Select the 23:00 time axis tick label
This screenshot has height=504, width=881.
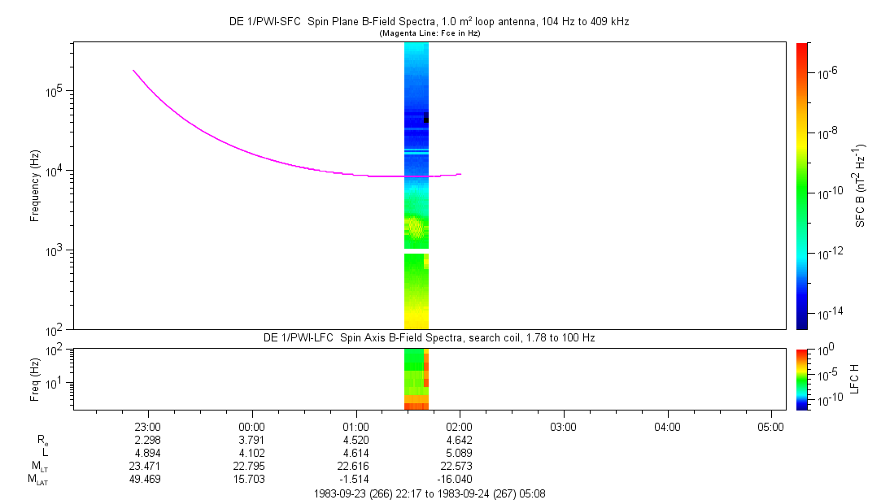pyautogui.click(x=148, y=426)
